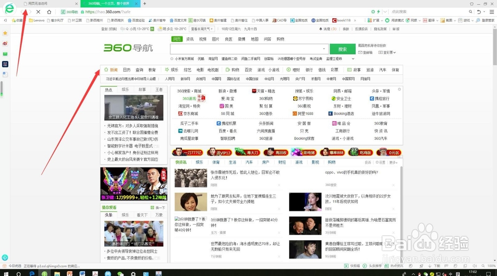This screenshot has height=276, width=497.
Task: Close the 网页无法访问 tab
Action: click(77, 3)
